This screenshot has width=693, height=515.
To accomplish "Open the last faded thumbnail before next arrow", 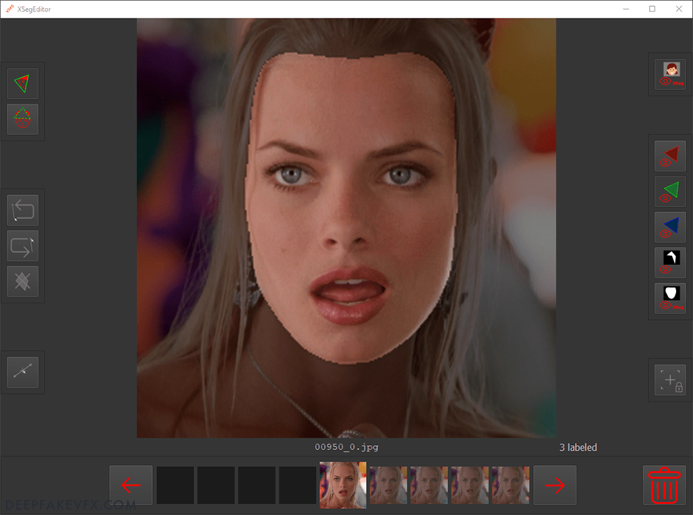I will [510, 485].
